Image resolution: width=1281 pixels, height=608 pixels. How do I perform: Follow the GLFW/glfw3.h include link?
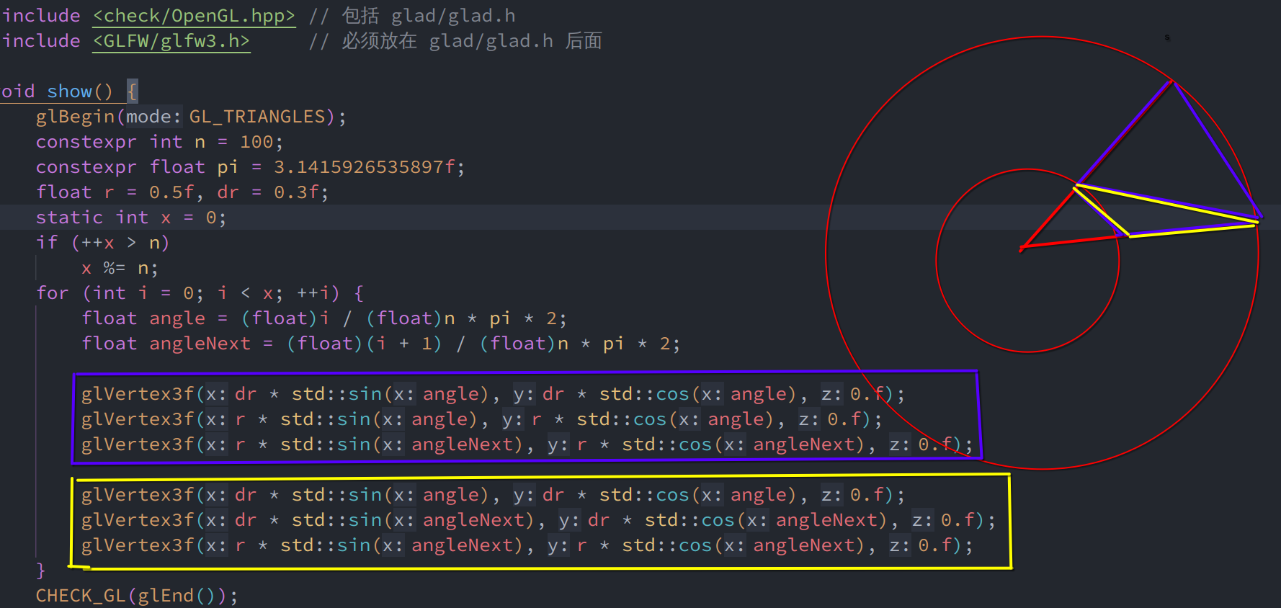(171, 41)
